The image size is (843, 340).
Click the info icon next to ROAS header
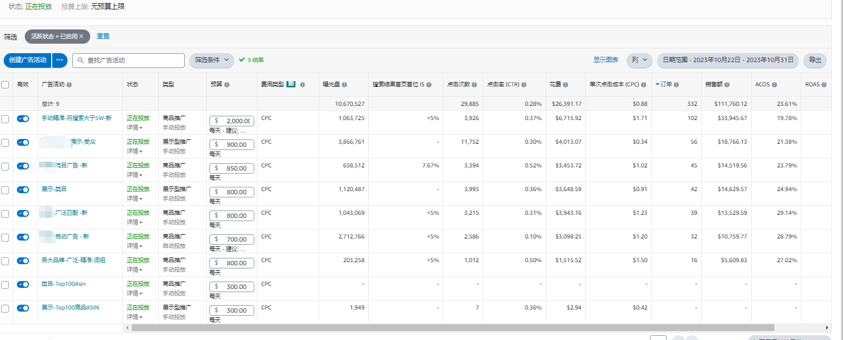824,85
